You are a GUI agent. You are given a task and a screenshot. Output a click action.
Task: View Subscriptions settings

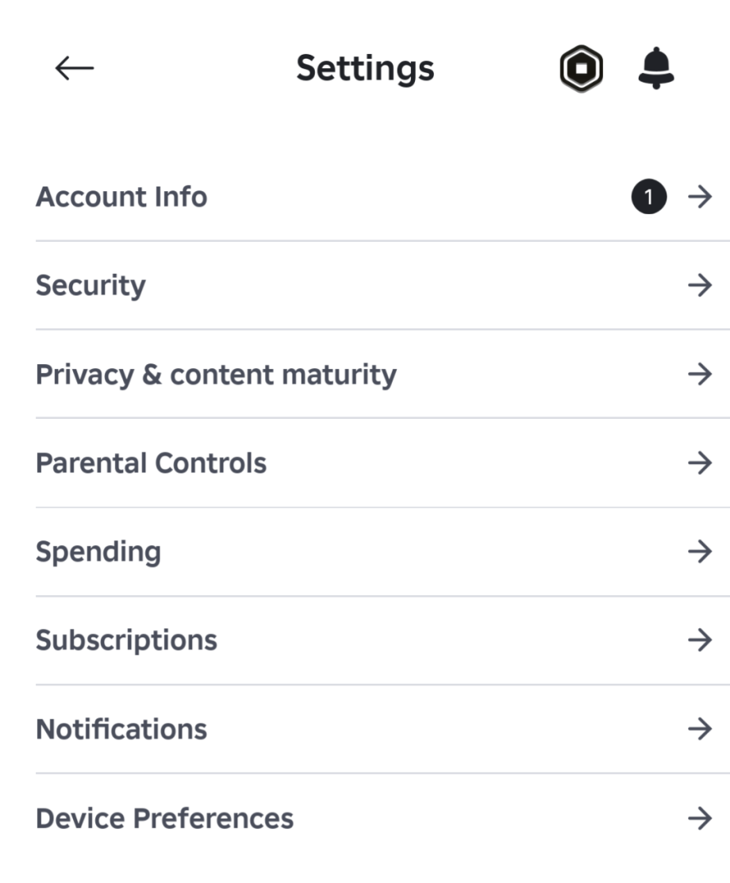pyautogui.click(x=126, y=640)
